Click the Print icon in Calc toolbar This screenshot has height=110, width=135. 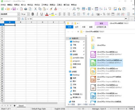point(26,9)
